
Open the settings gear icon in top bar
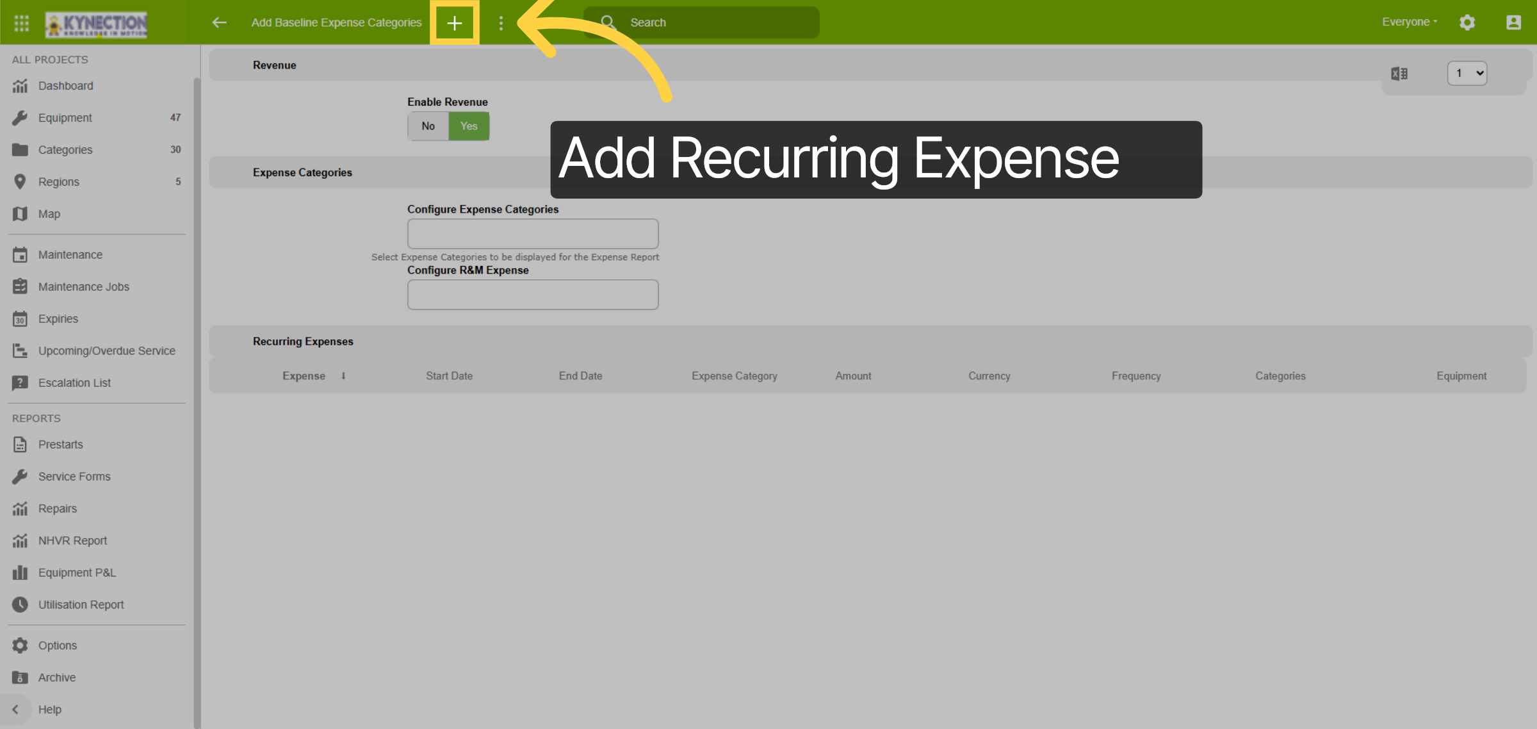1467,22
